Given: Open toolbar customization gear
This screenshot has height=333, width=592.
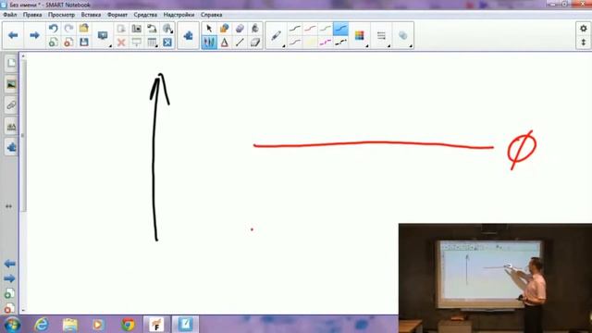Looking at the screenshot, I should click(x=584, y=29).
